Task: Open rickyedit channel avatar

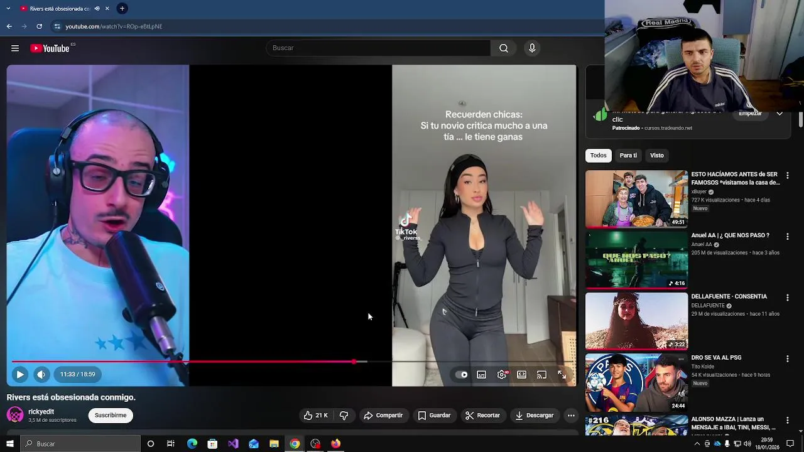Action: pos(15,415)
